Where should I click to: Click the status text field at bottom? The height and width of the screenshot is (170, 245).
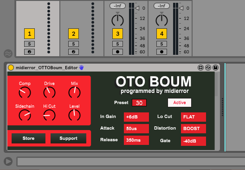point(131,162)
